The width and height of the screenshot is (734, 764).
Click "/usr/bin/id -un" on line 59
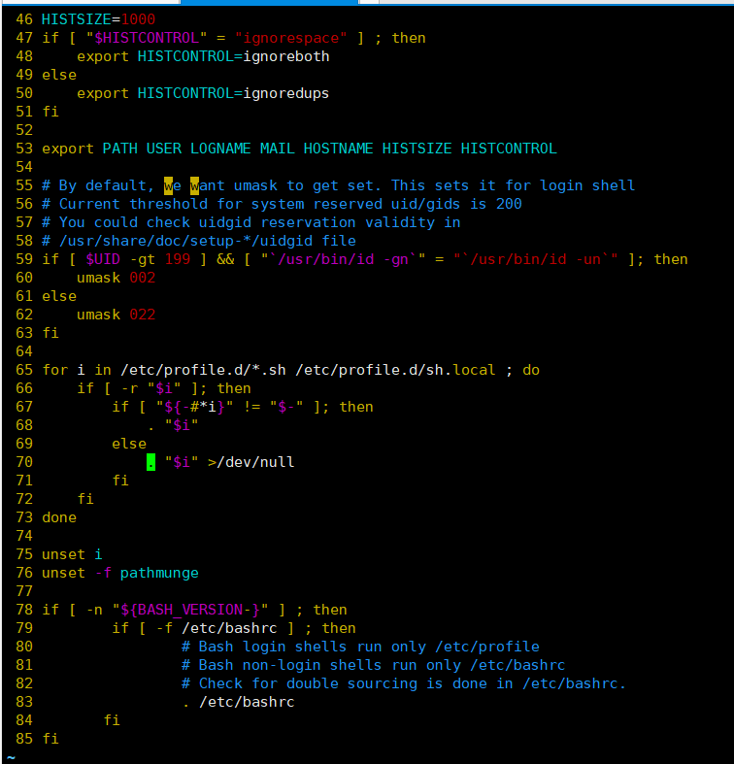[x=535, y=259]
